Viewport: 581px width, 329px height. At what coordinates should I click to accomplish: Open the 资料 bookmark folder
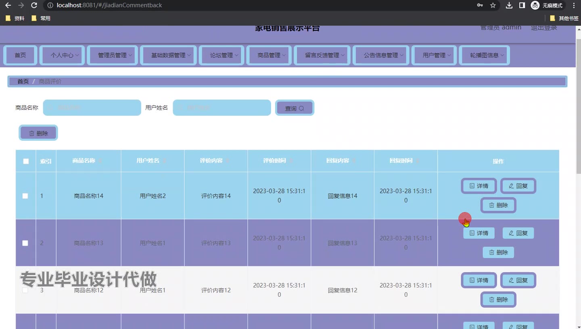pos(15,18)
